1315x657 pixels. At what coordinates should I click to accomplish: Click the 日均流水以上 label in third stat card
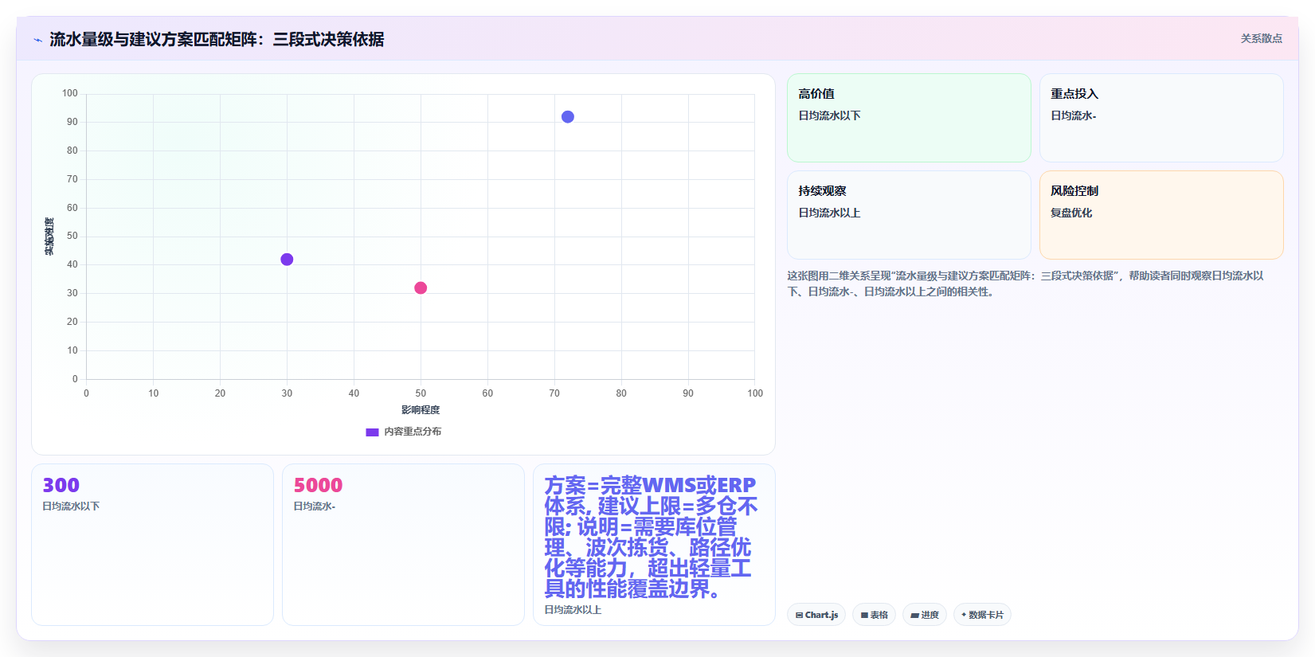[573, 610]
